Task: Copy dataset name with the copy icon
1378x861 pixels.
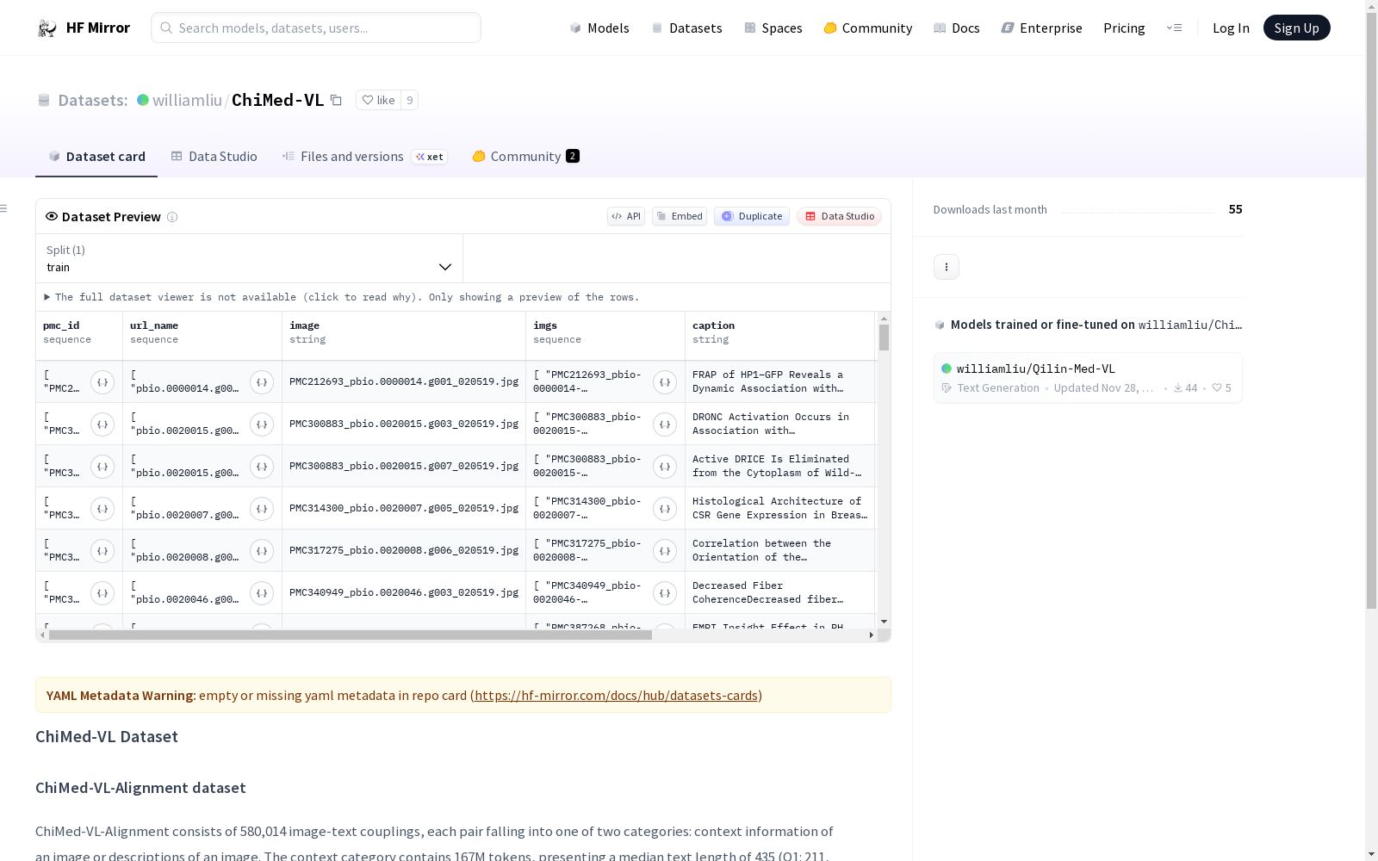Action: [336, 101]
